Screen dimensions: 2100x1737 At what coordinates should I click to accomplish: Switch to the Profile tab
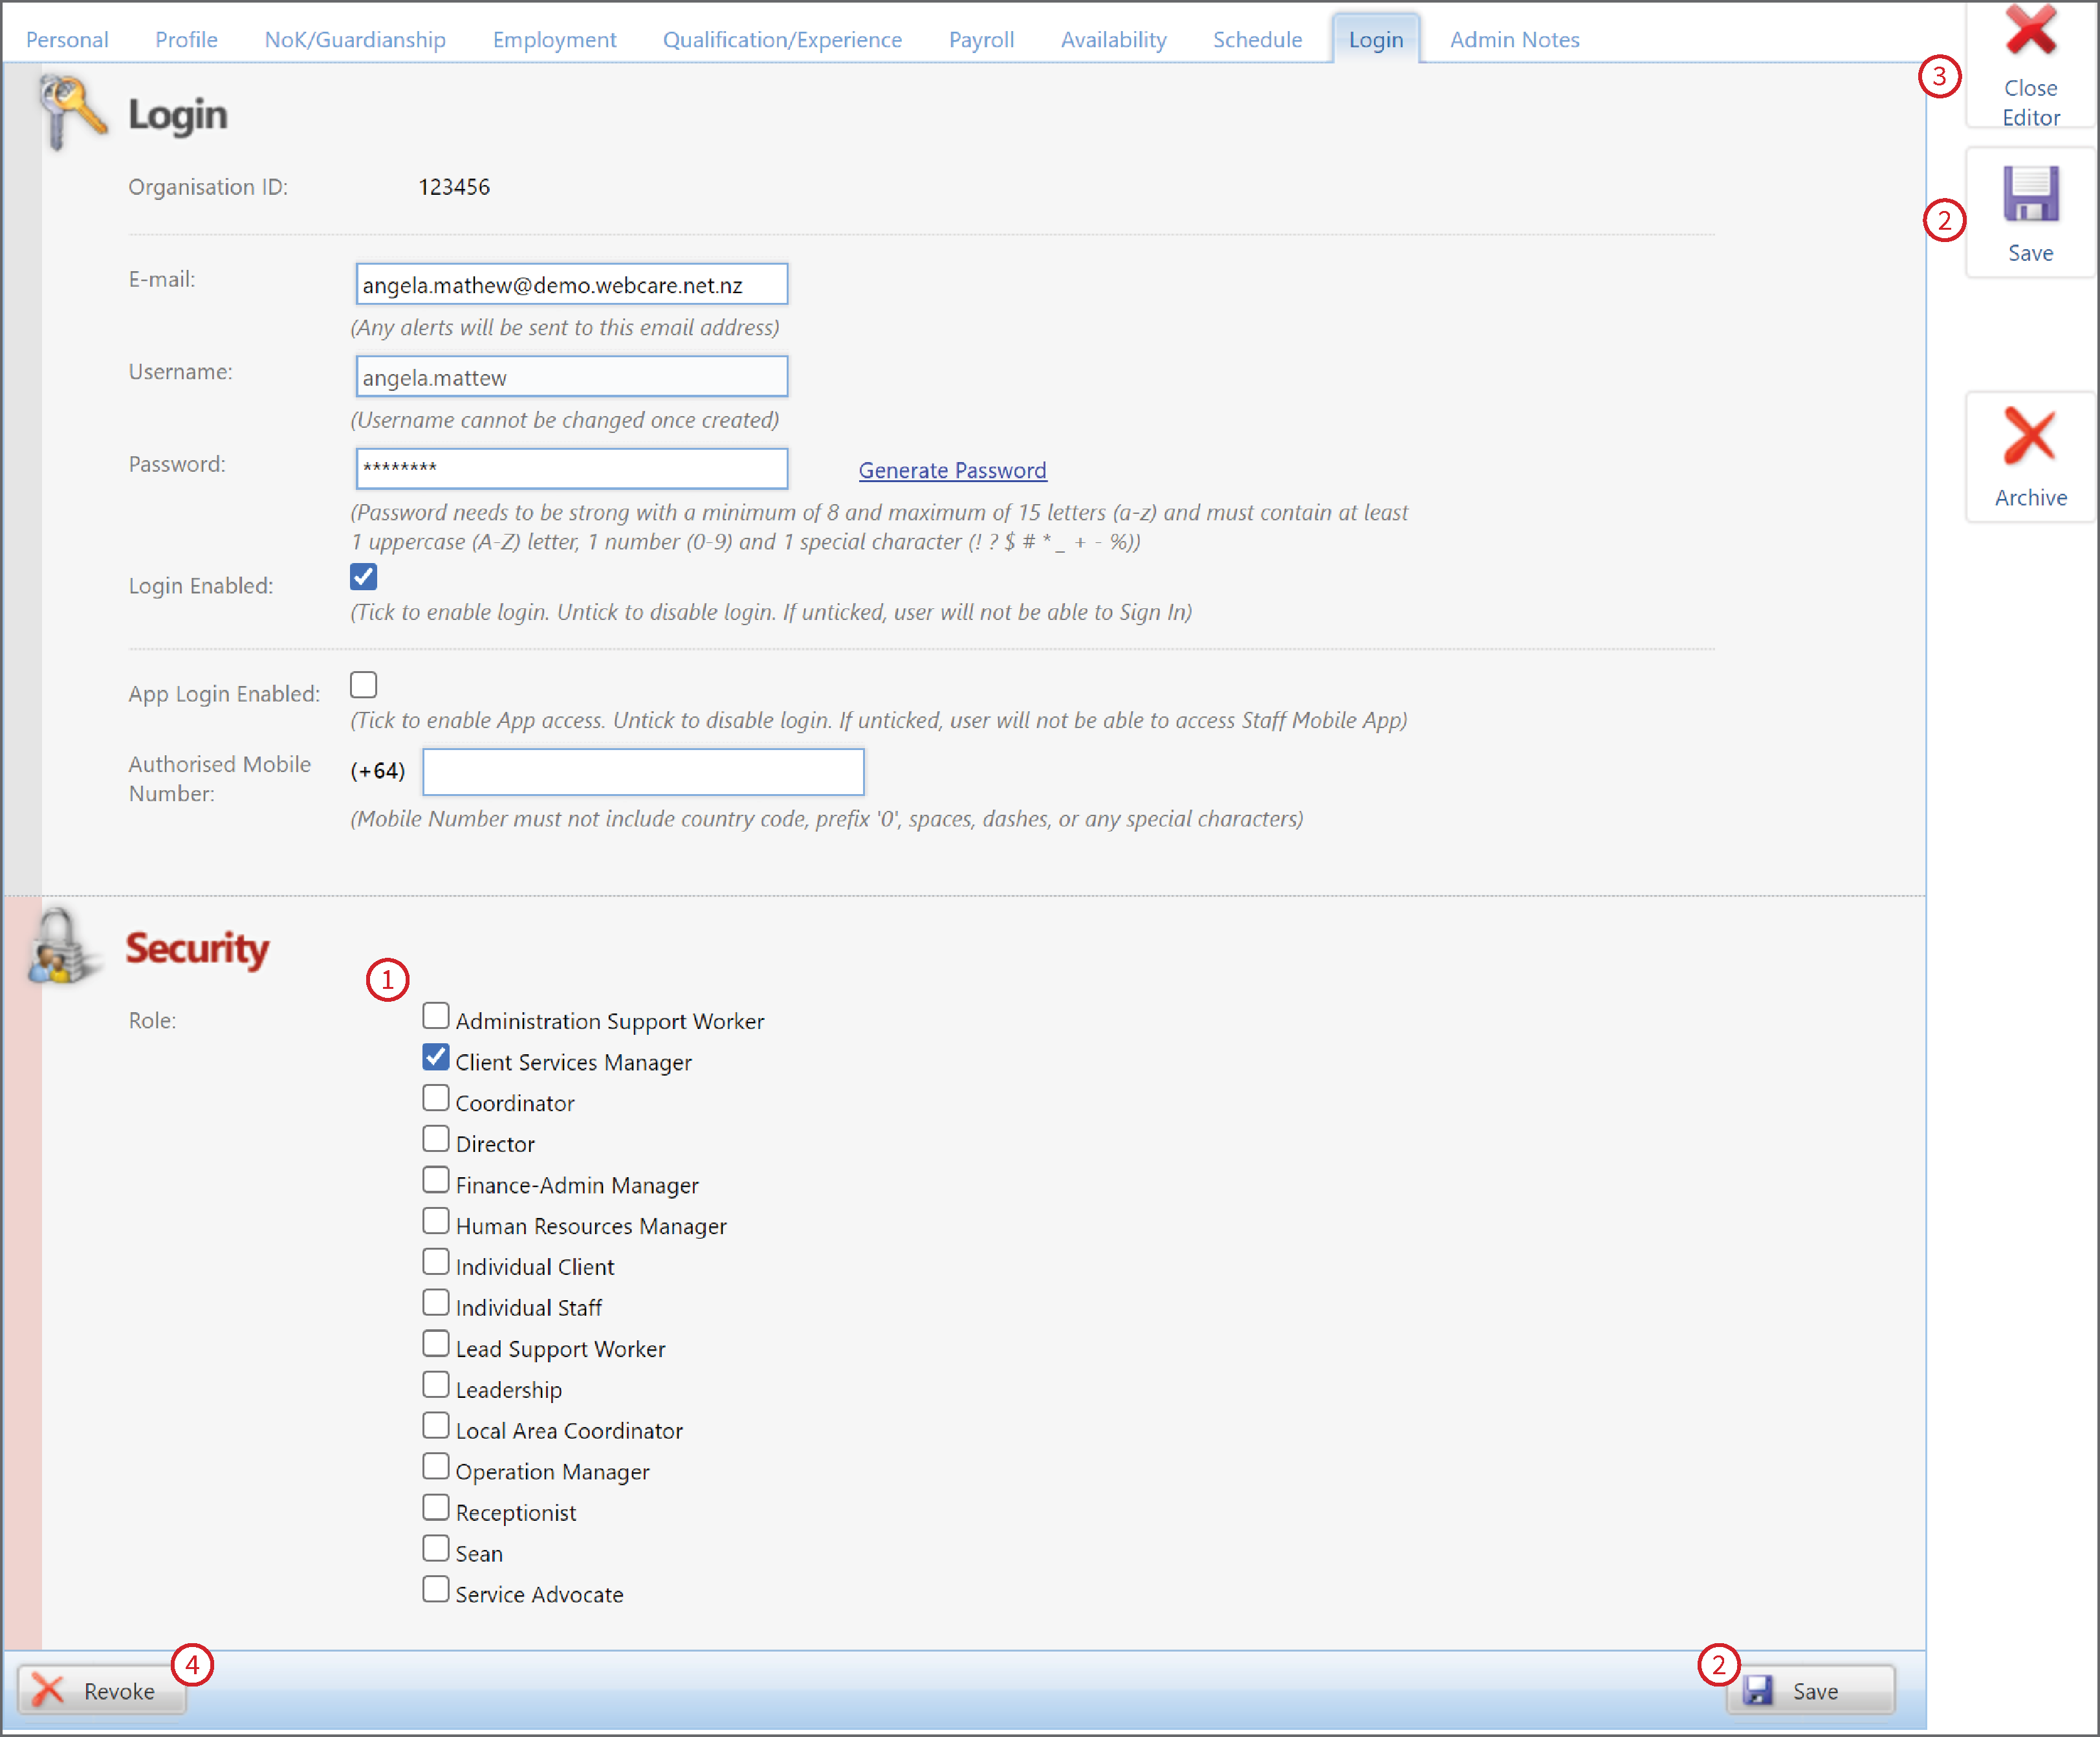[x=186, y=40]
